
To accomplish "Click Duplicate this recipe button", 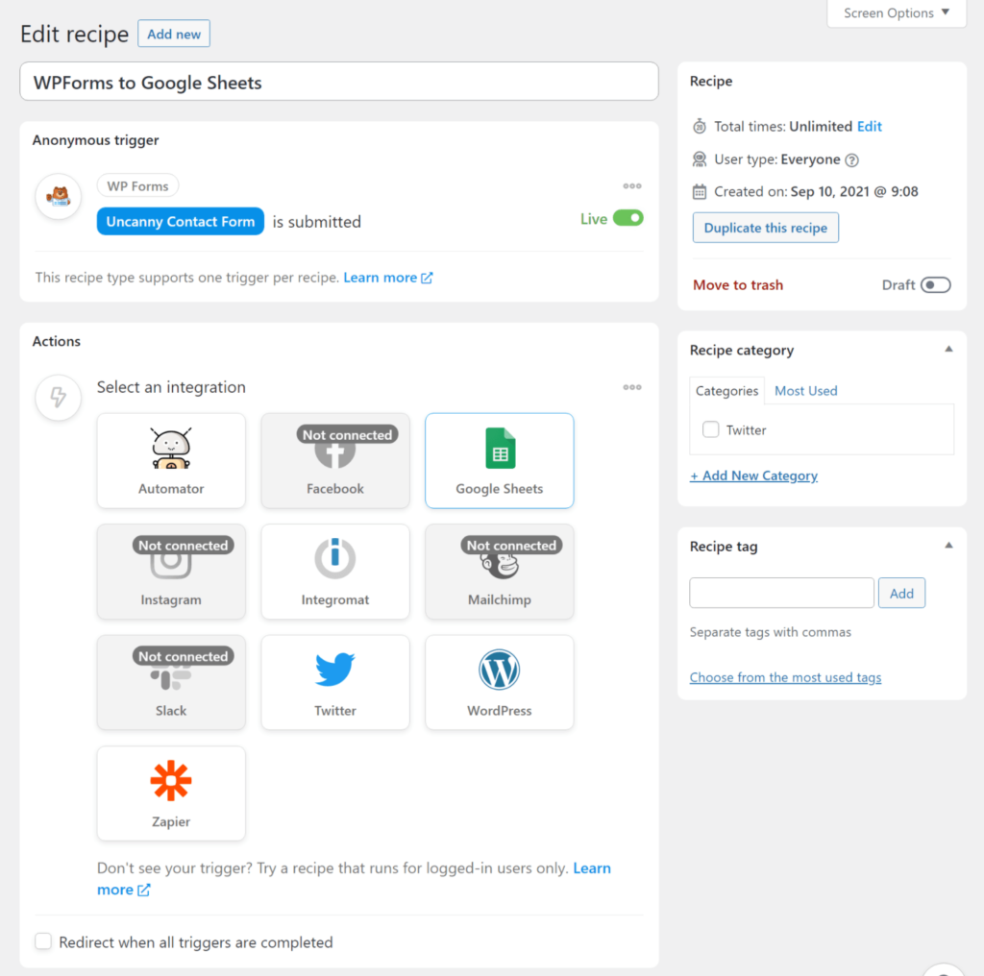I will pyautogui.click(x=766, y=228).
